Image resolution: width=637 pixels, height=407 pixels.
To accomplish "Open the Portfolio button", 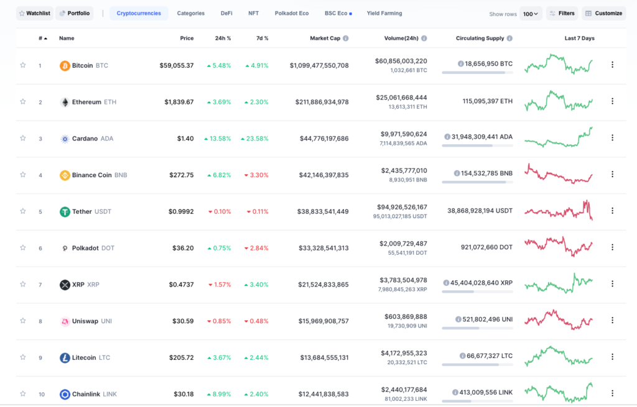I will (75, 14).
